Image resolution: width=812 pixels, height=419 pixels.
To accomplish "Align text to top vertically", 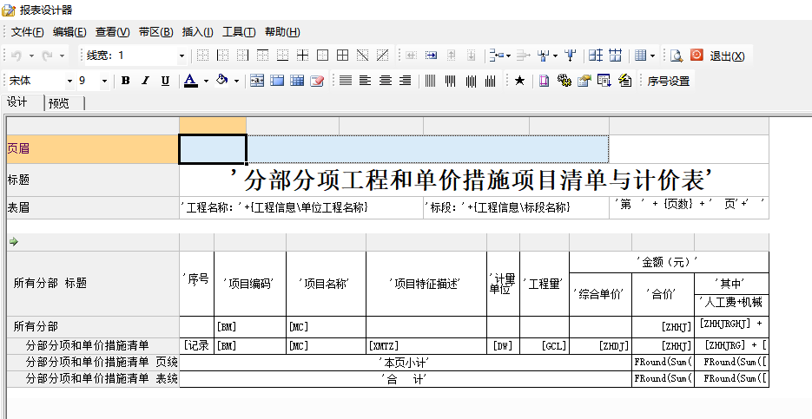I will [451, 81].
